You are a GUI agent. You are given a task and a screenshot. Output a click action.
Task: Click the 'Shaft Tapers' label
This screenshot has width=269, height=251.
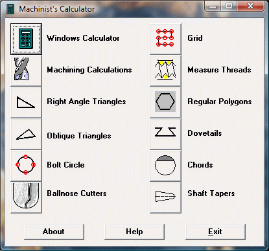211,193
